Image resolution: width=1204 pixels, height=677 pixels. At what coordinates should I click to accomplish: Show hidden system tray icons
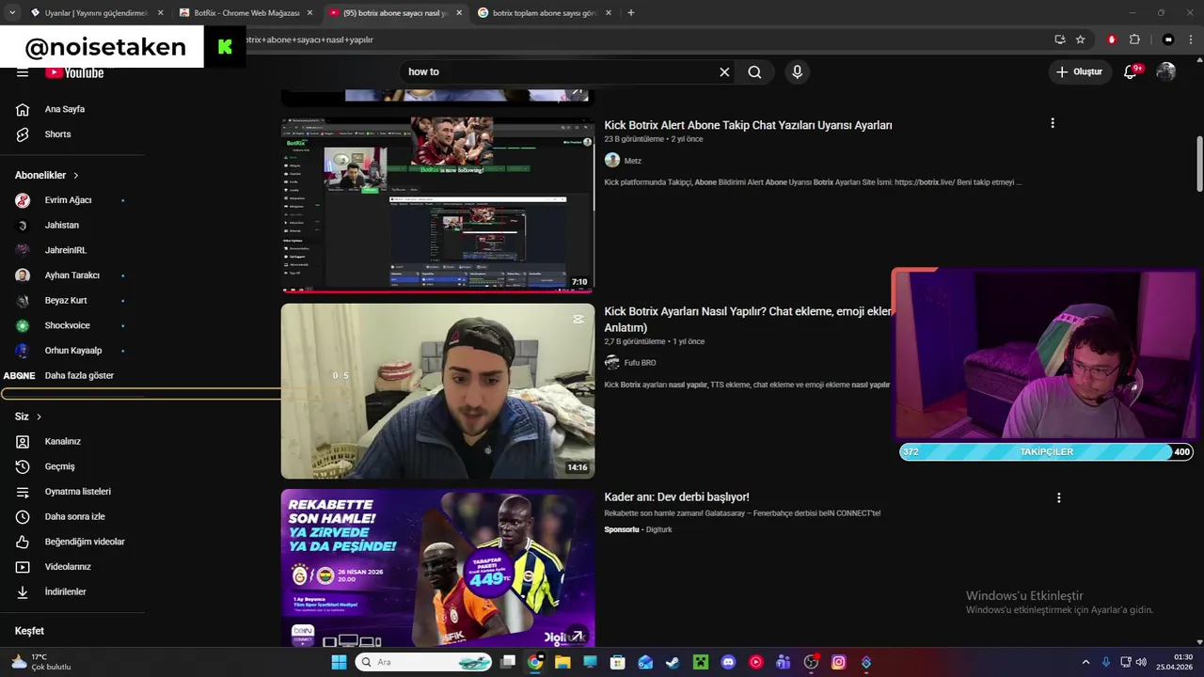coord(1085,662)
